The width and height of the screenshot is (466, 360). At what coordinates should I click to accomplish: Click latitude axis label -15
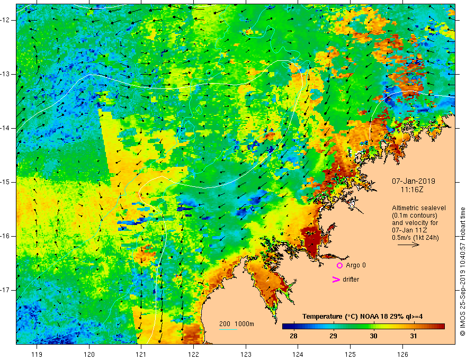(5, 182)
